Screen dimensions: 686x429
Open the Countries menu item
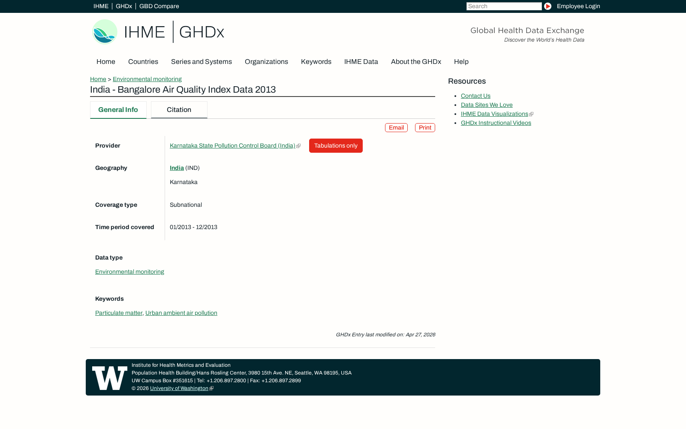[x=143, y=62]
